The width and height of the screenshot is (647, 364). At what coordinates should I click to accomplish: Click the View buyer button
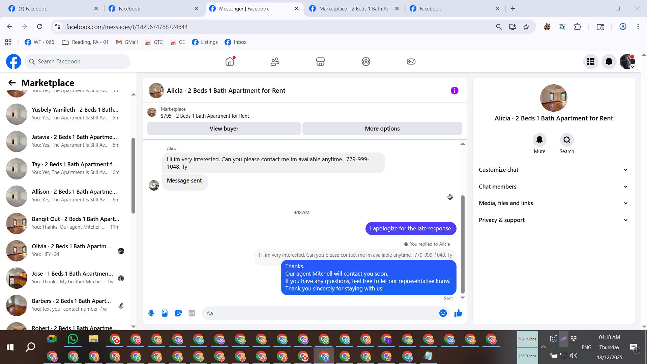[224, 129]
